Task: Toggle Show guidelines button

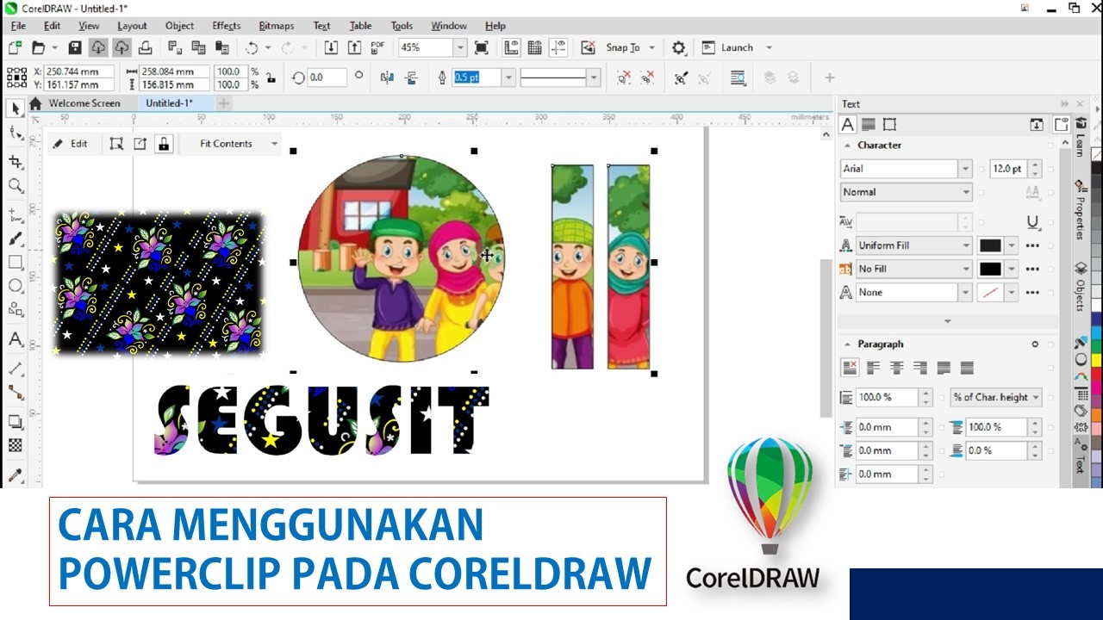Action: 559,47
